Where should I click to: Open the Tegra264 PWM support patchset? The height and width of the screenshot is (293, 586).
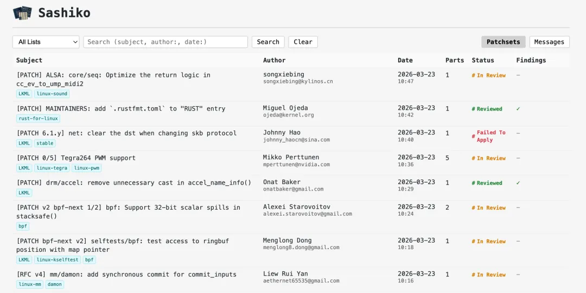click(x=76, y=158)
